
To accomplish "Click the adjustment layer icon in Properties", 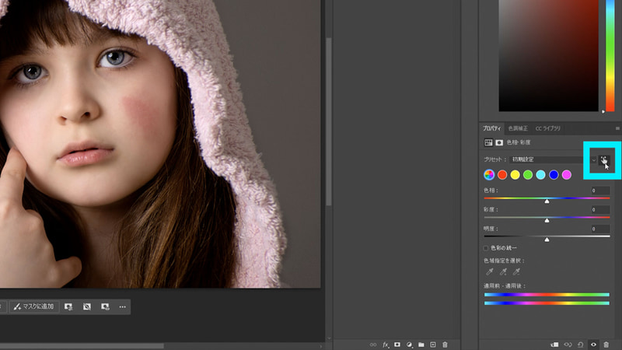I will pos(488,142).
